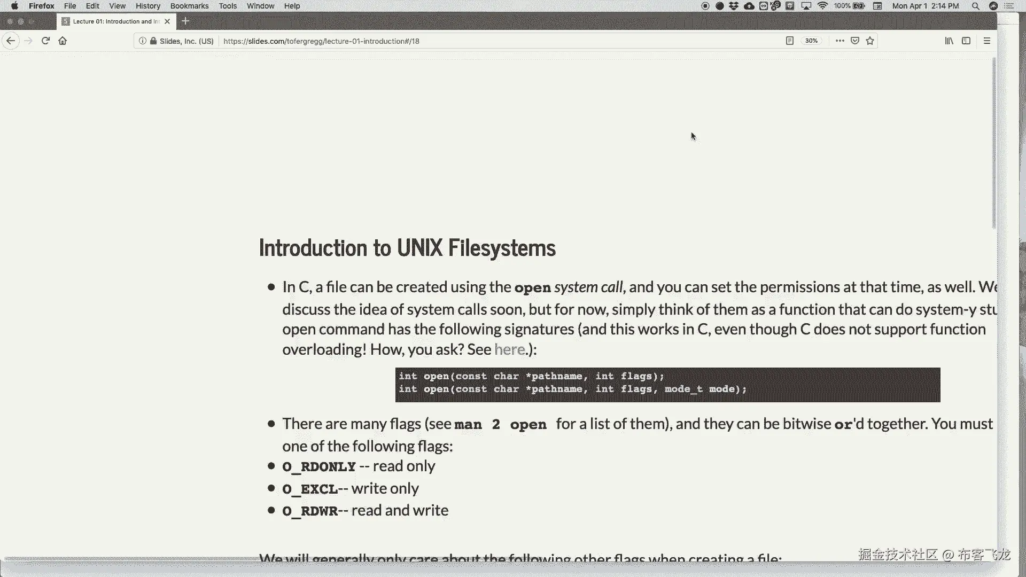Toggle reader view in address bar
Screen dimensions: 1026x577
tap(789, 41)
